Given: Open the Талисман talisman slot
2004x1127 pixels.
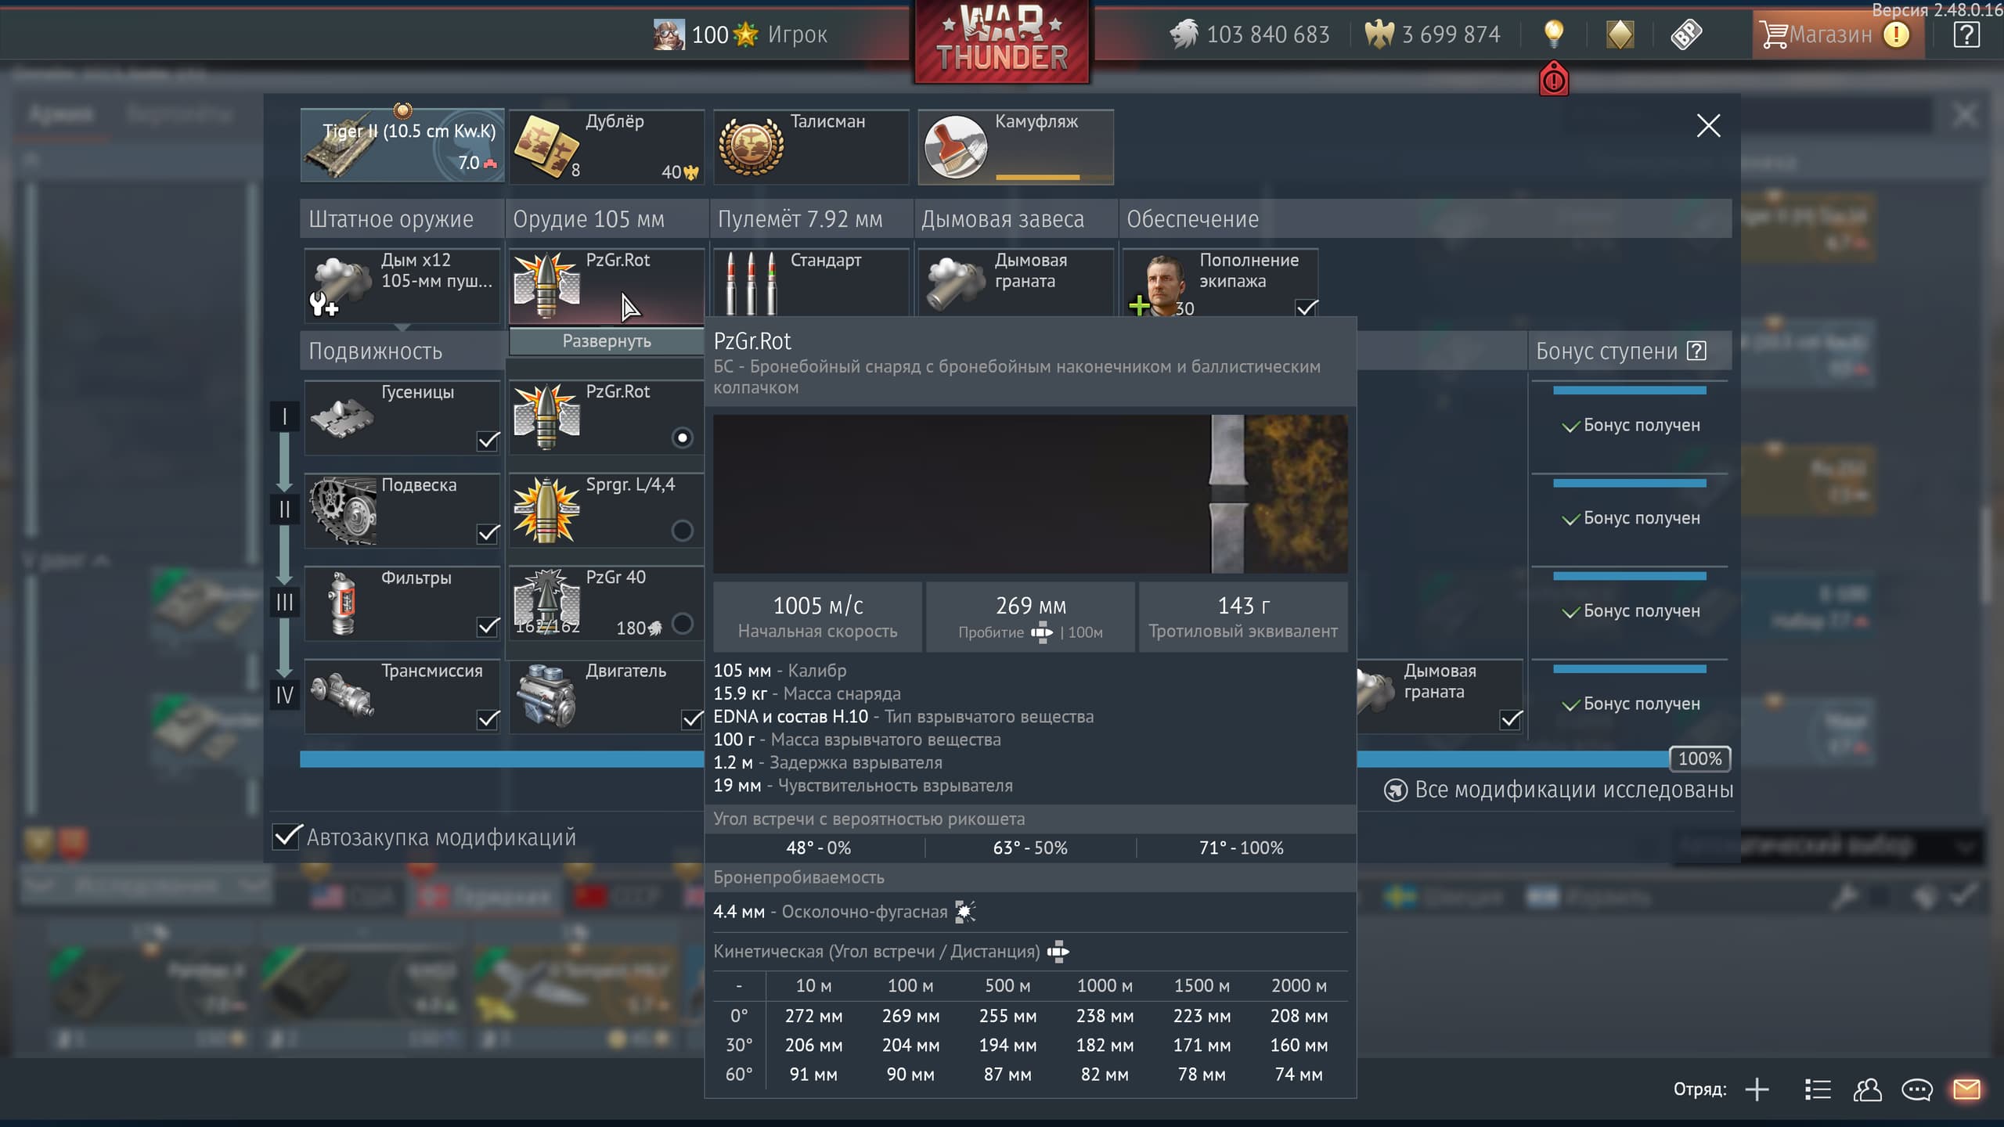Looking at the screenshot, I should tap(811, 147).
